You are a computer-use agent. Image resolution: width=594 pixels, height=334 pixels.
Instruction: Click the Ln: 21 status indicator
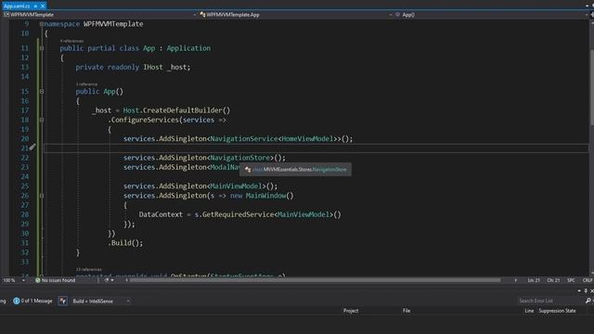point(534,280)
